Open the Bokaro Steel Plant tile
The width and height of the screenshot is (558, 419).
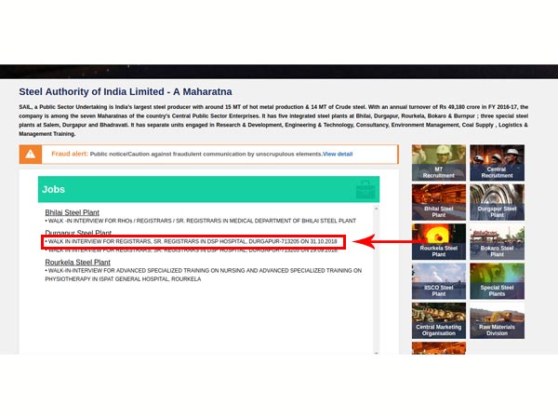pos(497,242)
